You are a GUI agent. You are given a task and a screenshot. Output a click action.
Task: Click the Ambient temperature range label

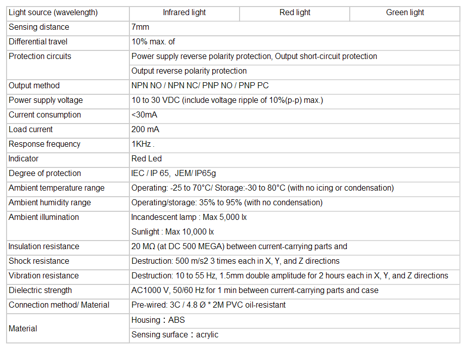pyautogui.click(x=57, y=188)
